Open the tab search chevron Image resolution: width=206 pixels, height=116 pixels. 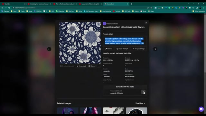[189, 4]
